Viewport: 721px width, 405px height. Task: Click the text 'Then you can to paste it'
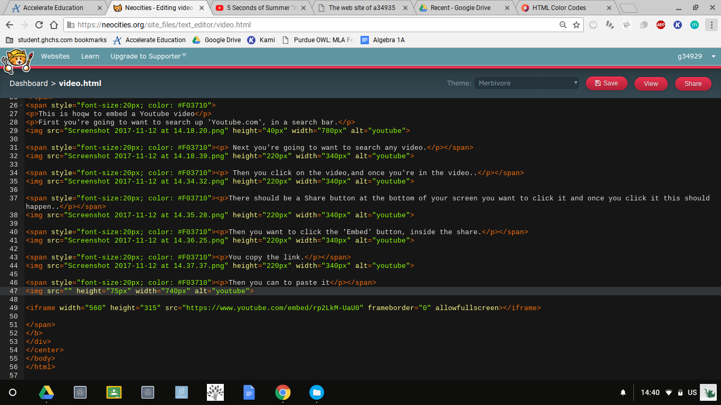point(279,283)
